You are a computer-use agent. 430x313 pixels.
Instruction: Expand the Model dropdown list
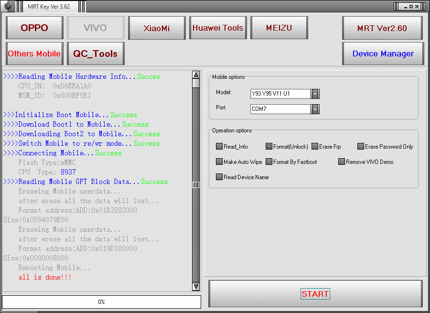click(x=315, y=94)
